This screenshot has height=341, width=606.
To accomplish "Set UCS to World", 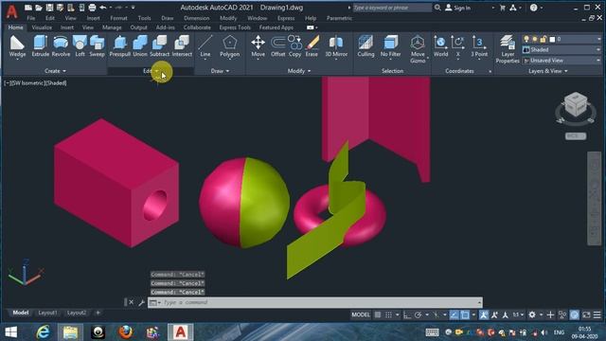I will point(440,46).
